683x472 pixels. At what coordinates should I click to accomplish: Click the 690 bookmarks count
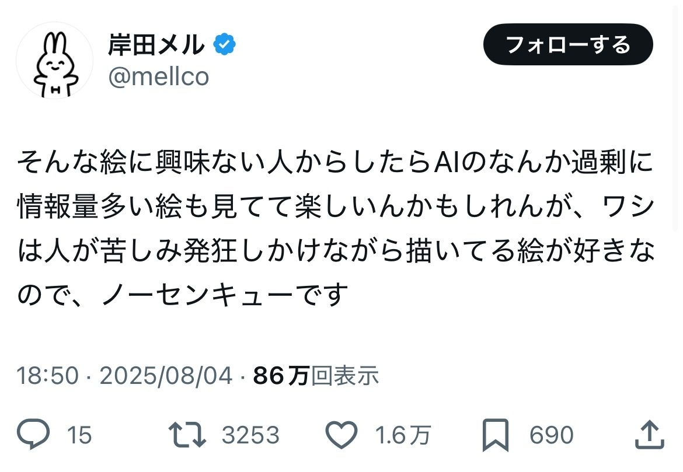[551, 436]
